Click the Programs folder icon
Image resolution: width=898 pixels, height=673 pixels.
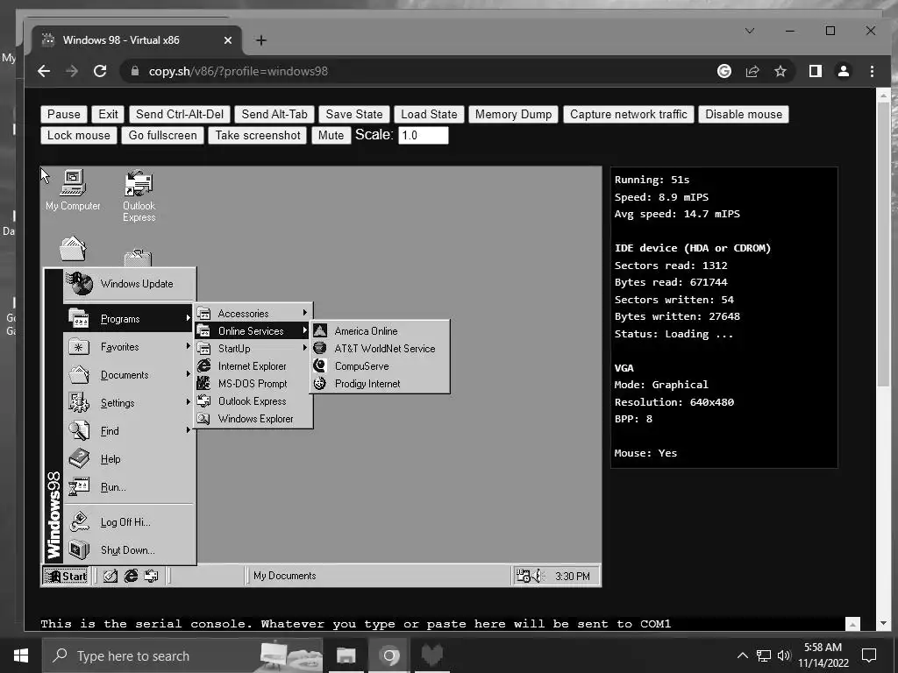(78, 318)
